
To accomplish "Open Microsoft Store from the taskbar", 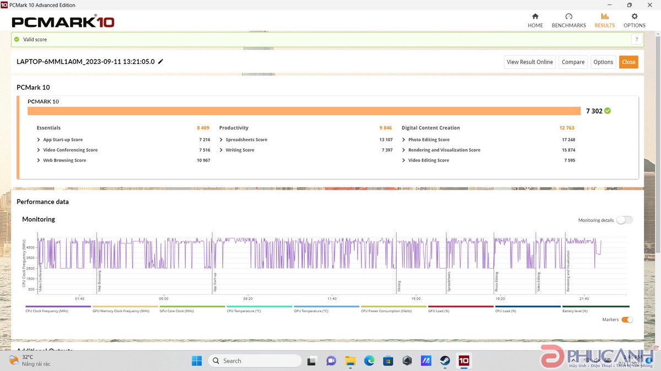I will (x=388, y=361).
